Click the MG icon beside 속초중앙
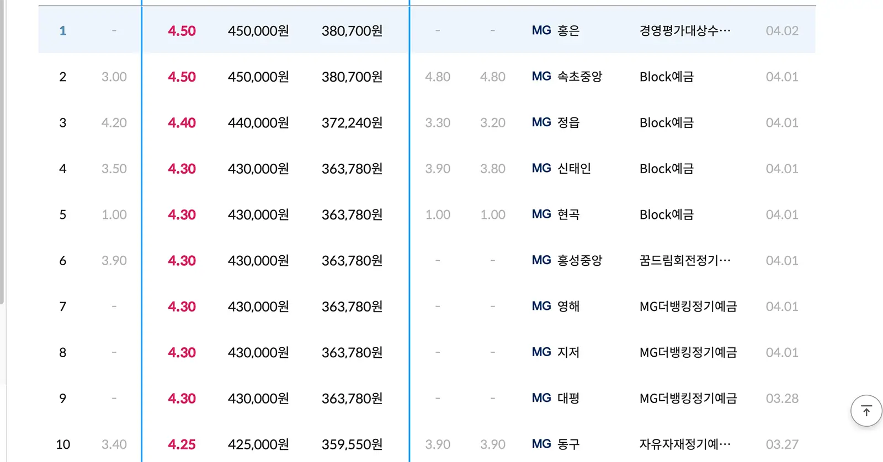The height and width of the screenshot is (462, 883). point(540,77)
